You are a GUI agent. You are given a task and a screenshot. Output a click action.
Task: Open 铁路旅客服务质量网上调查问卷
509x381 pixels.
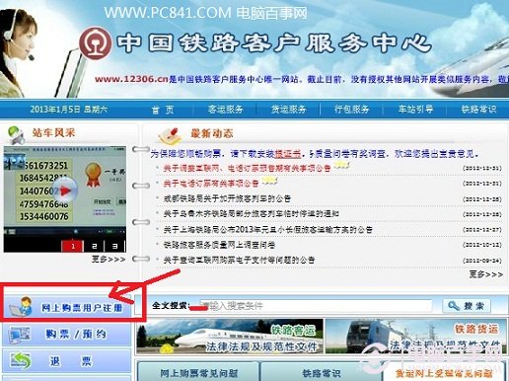(x=219, y=245)
